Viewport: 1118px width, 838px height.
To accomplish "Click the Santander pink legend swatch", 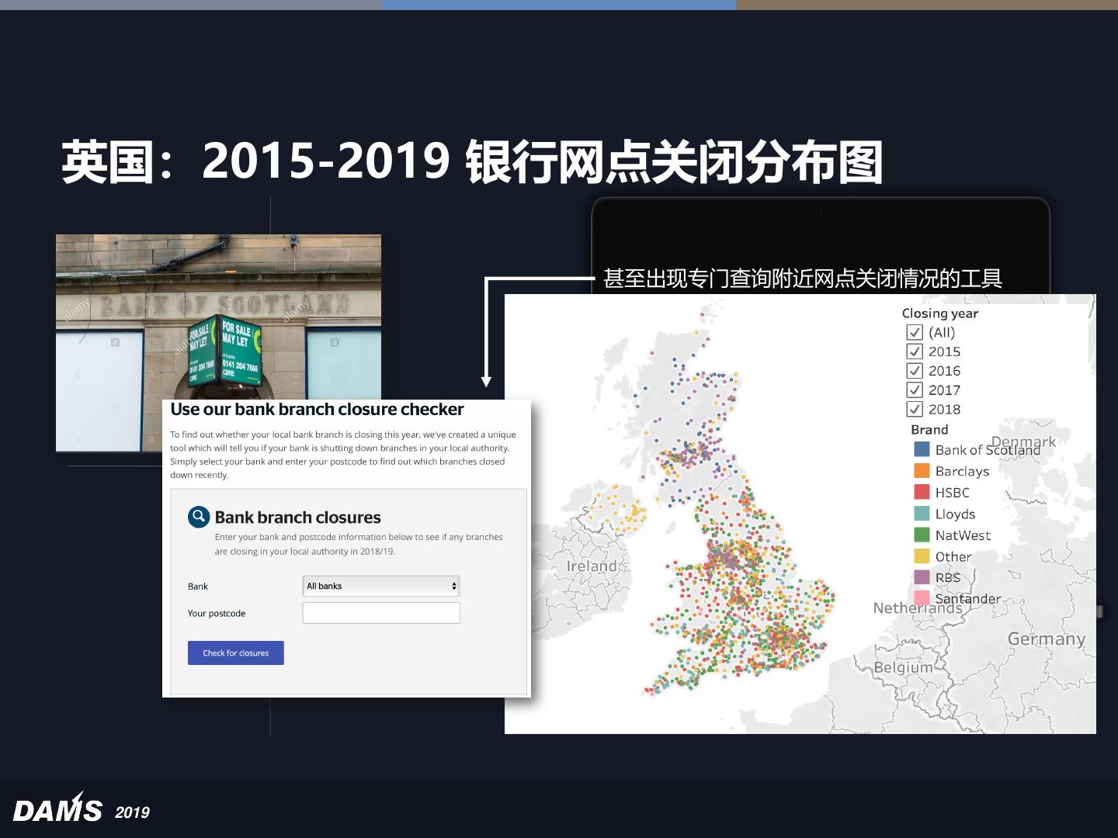I will (x=922, y=598).
